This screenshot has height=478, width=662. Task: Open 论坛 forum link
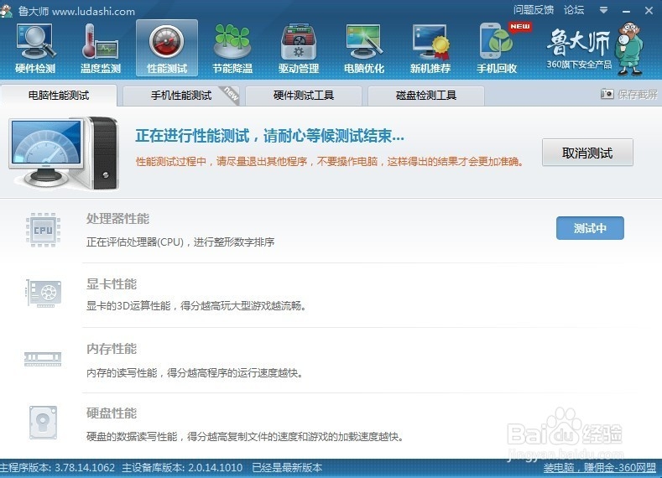pyautogui.click(x=574, y=10)
